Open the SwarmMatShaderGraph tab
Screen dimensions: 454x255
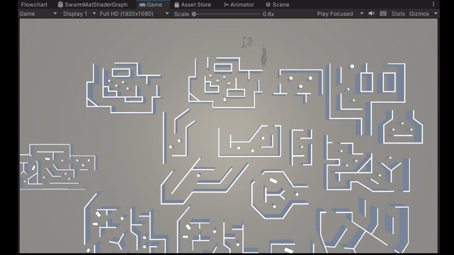tap(93, 5)
